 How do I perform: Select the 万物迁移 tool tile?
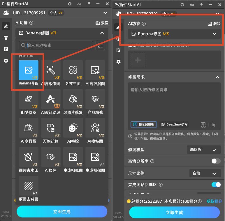[x=51, y=128]
